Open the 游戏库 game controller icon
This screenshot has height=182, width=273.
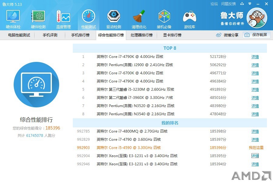pos(189,19)
